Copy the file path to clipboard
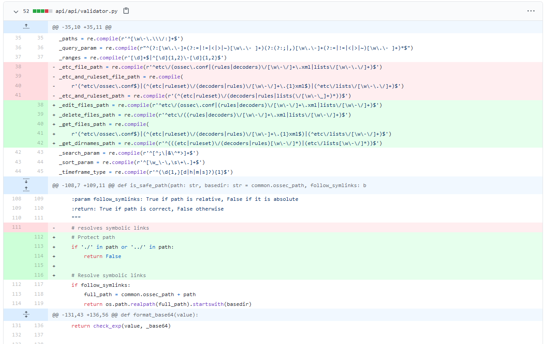547x344 pixels. 126,12
